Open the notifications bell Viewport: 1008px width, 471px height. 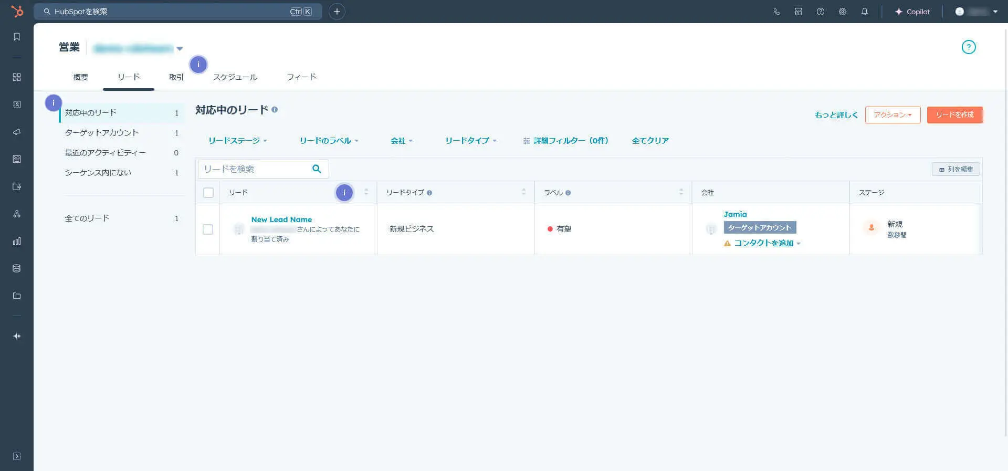click(865, 12)
